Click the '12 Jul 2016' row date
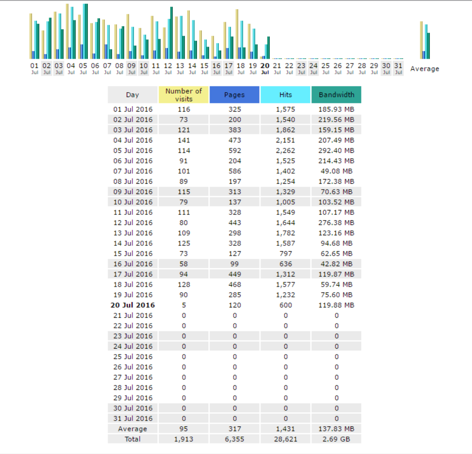The image size is (472, 454). 133,223
